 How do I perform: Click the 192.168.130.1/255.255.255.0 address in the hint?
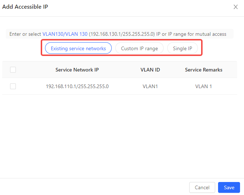pyautogui.click(x=122, y=34)
